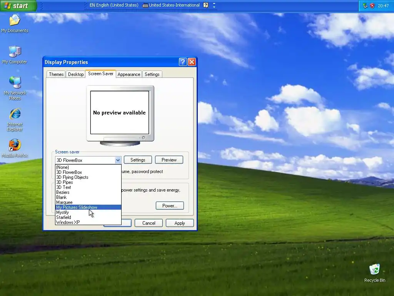Screen dimensions: 394x296
Task: Close the Display Properties dialog
Action: coord(192,62)
